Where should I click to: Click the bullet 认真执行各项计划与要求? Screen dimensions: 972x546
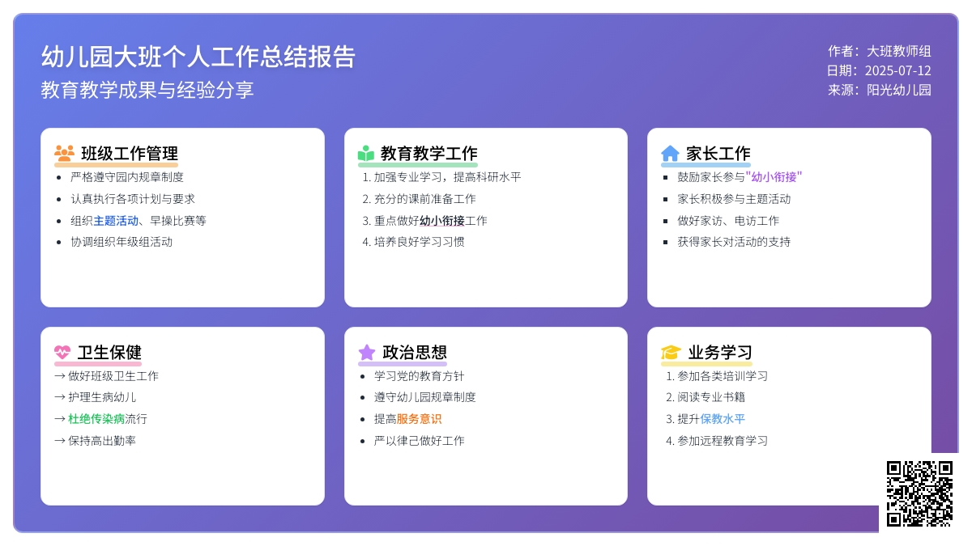click(133, 198)
